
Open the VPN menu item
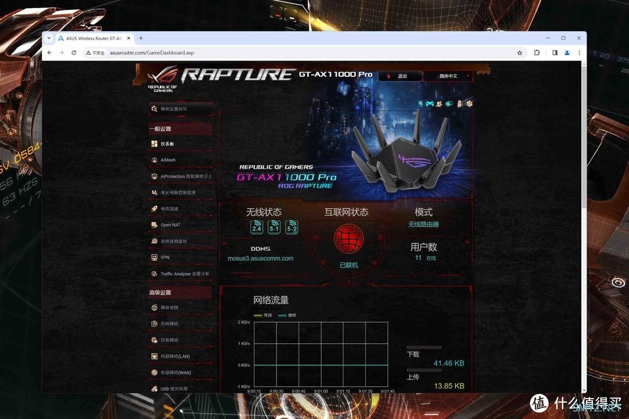coord(181,257)
